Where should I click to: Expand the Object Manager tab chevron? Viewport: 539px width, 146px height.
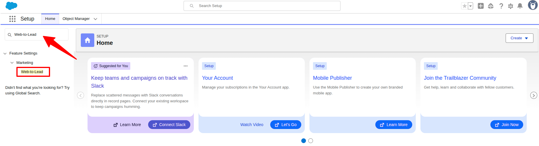[x=95, y=19]
